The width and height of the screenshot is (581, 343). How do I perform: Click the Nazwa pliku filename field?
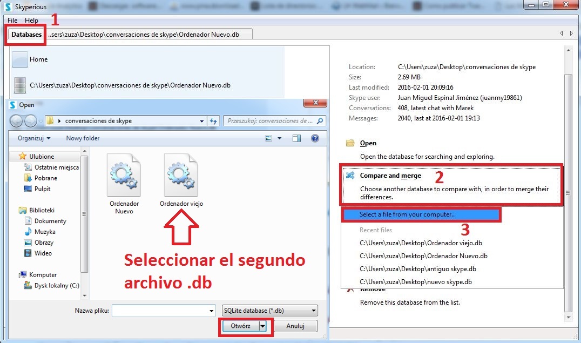click(x=160, y=311)
